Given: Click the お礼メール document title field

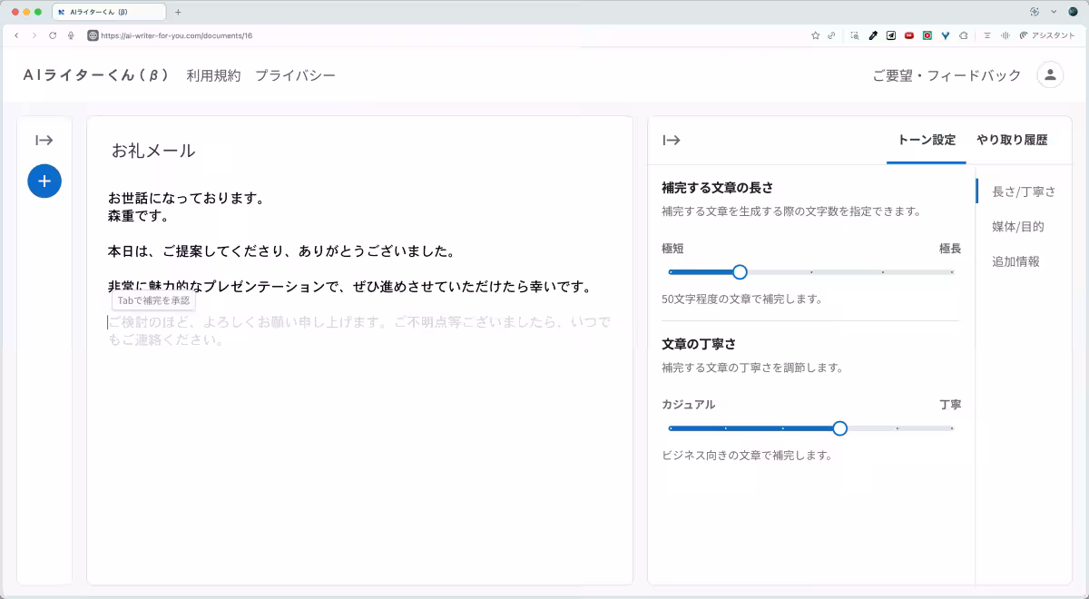Looking at the screenshot, I should coord(153,151).
